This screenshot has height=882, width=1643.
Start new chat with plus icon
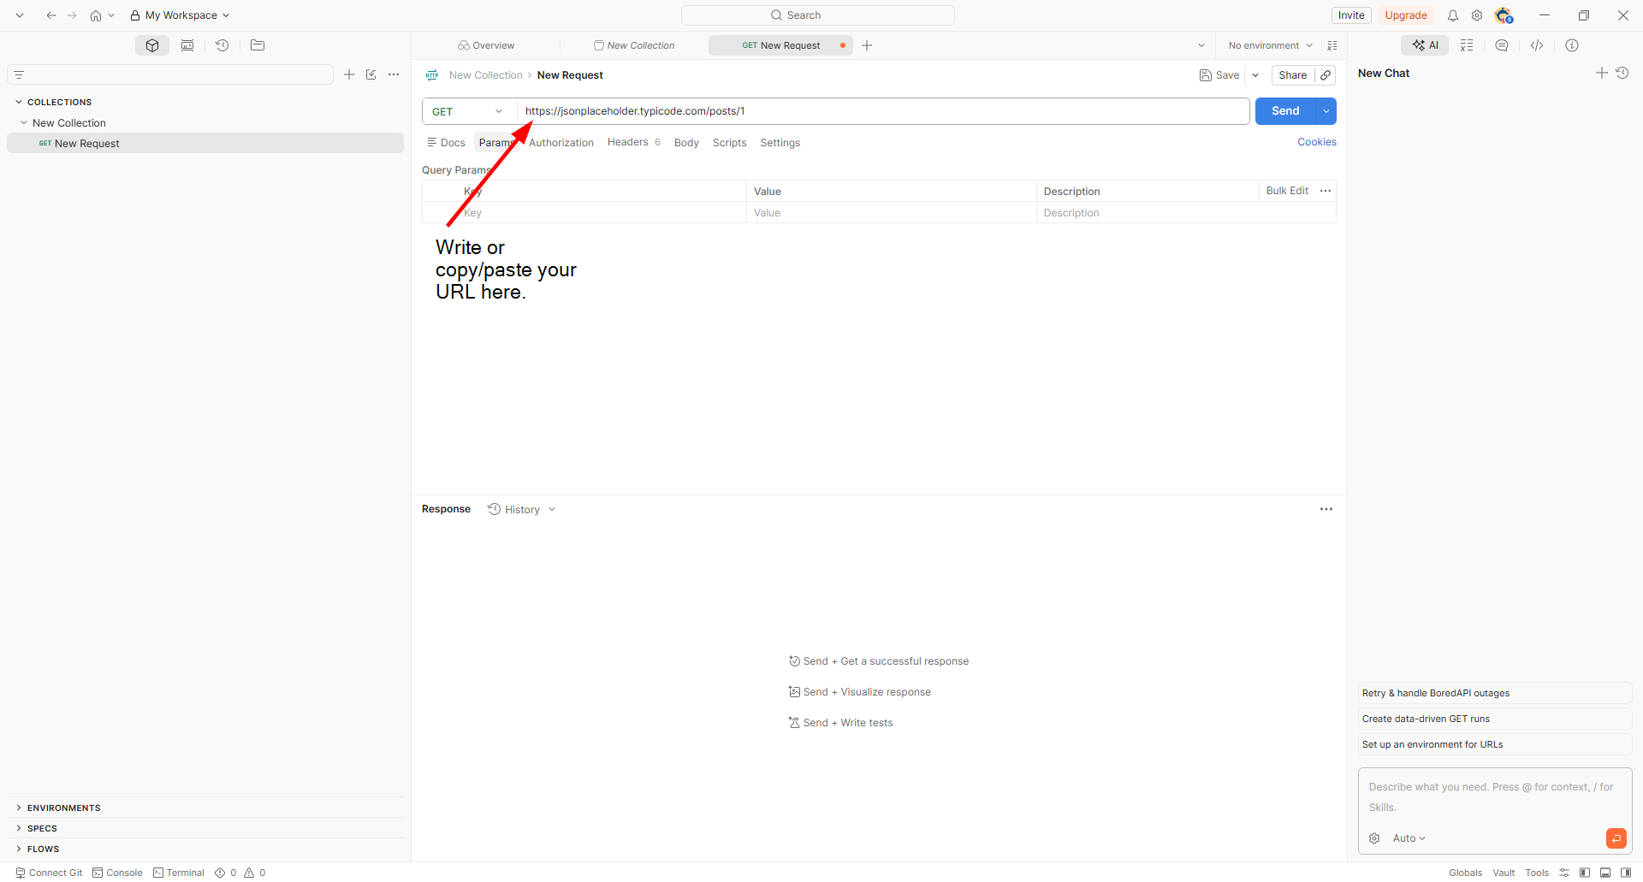point(1602,73)
